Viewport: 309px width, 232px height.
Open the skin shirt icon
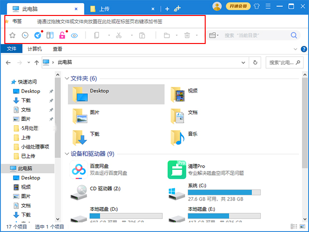[256, 6]
